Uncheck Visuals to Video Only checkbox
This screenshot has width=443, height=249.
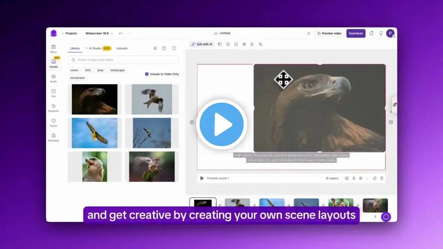(x=147, y=74)
